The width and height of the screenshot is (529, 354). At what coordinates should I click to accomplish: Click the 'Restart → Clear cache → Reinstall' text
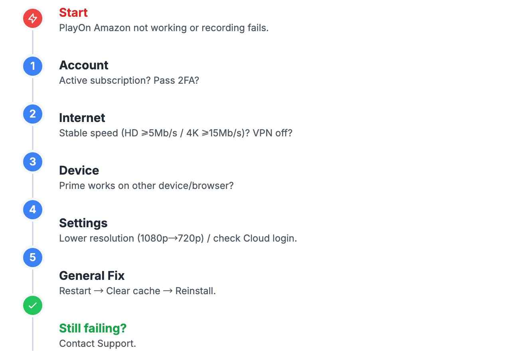[137, 291]
